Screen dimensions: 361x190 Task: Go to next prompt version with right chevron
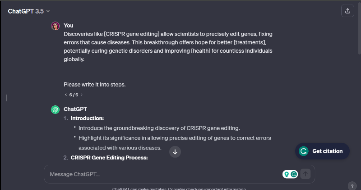82,95
